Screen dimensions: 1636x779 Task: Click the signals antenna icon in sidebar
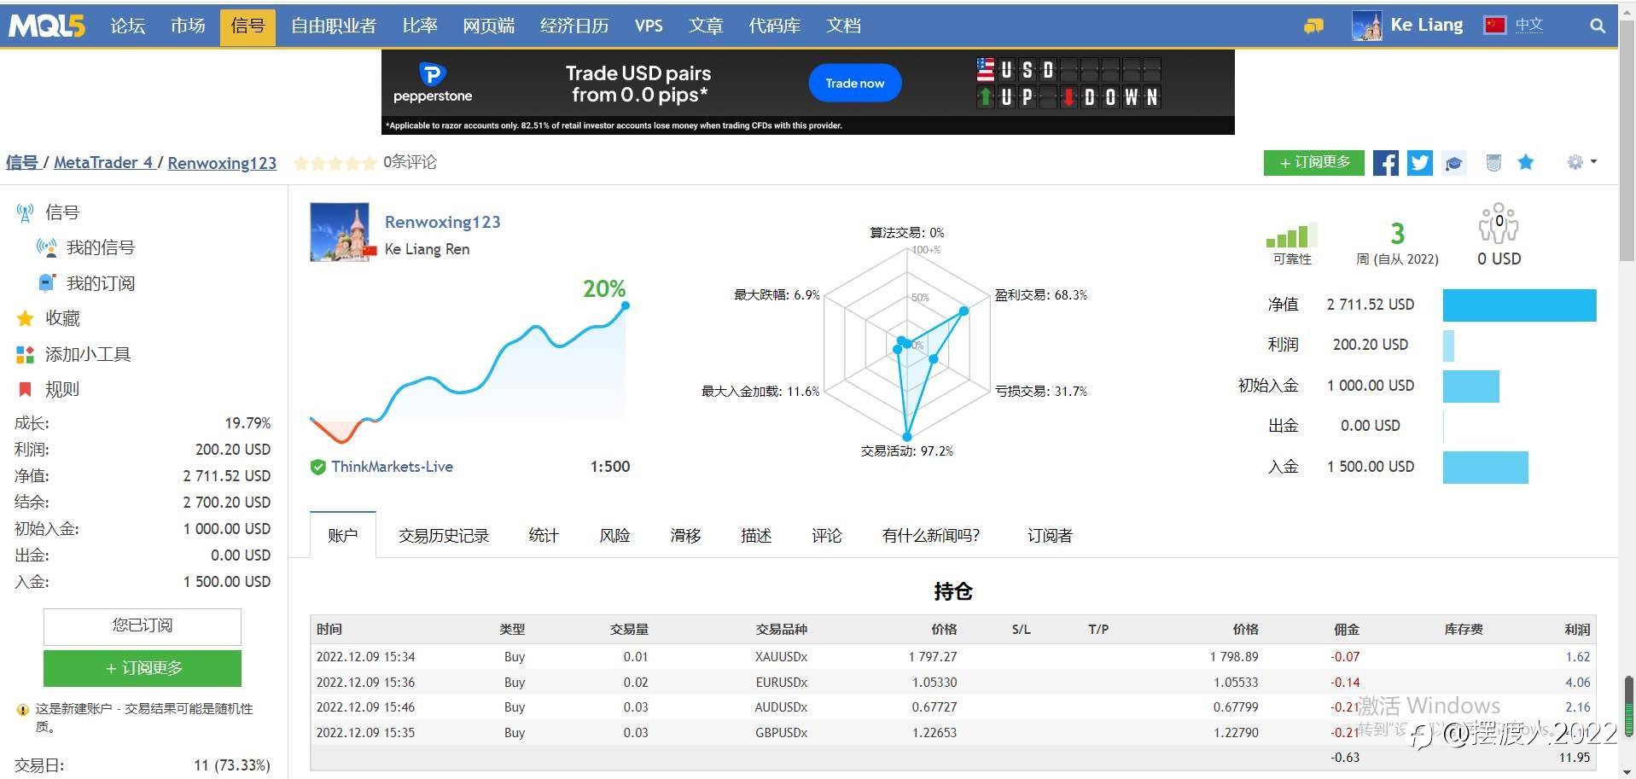[x=26, y=212]
